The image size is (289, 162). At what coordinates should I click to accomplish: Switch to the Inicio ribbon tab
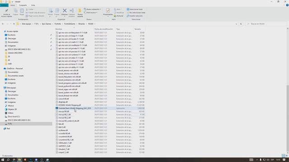click(13, 5)
